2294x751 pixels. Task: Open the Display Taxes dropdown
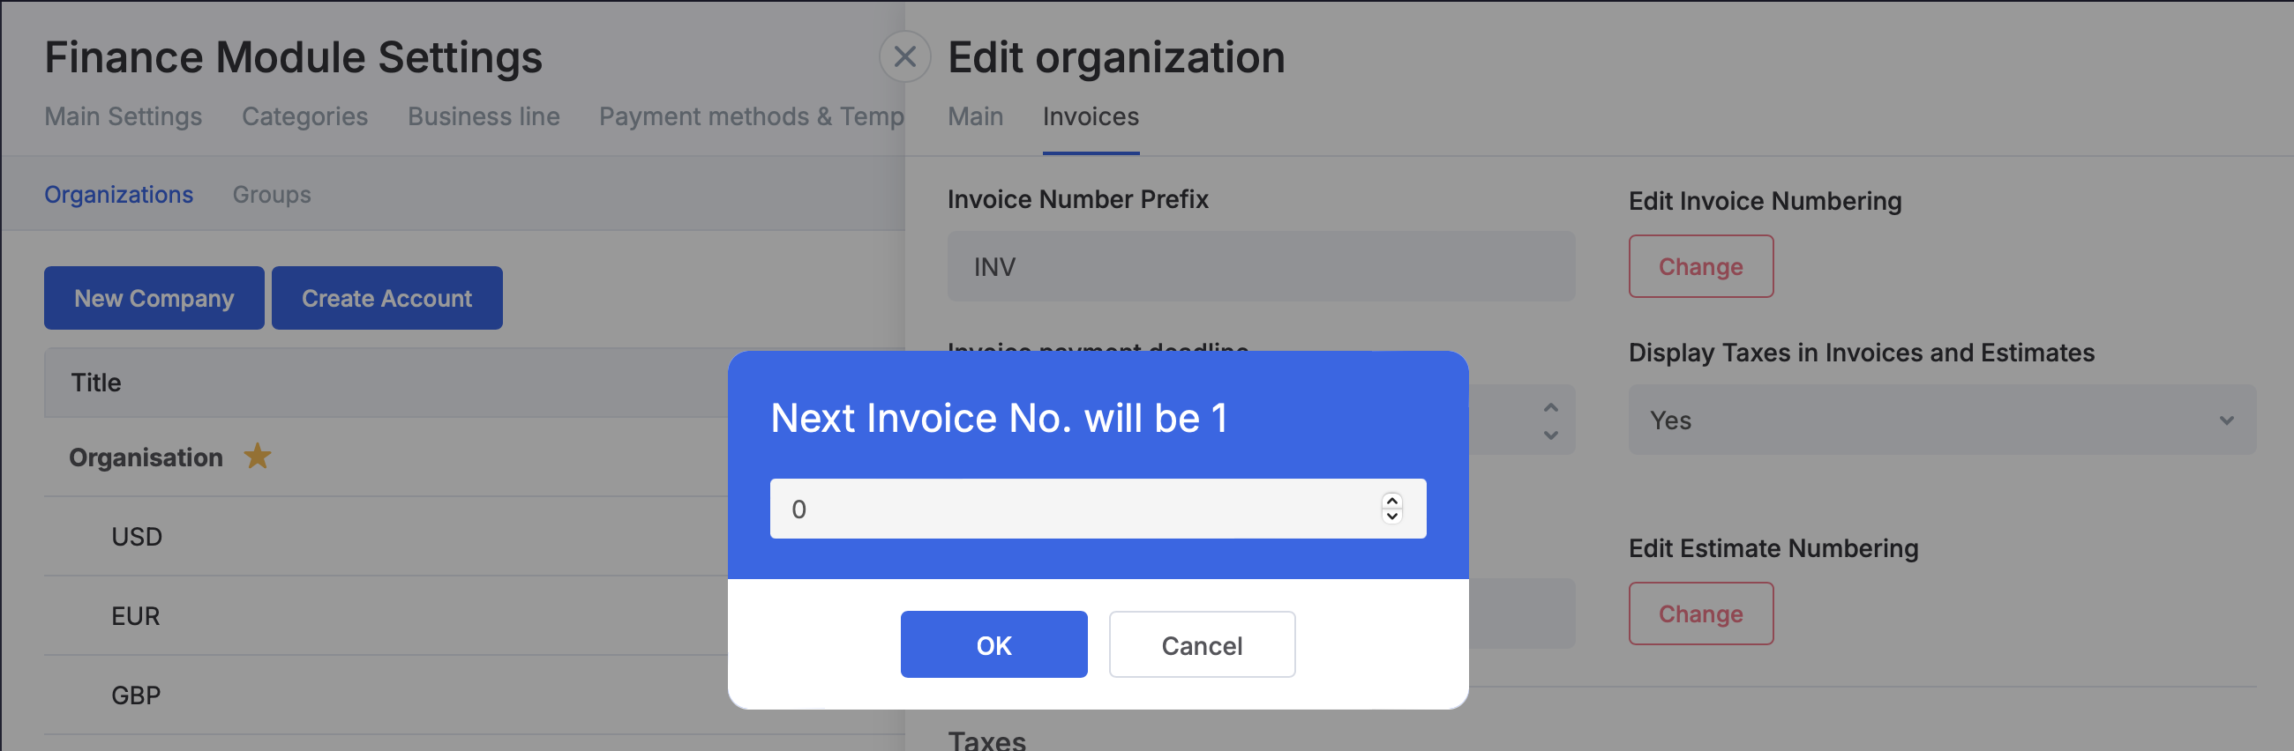tap(1941, 420)
